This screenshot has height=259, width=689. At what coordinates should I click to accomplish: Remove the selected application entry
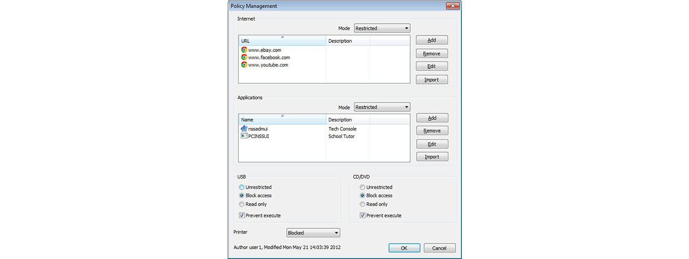(432, 131)
